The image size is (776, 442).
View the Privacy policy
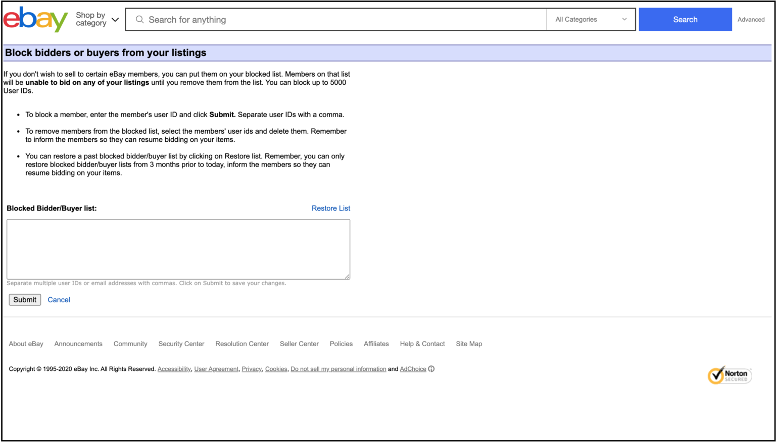click(251, 369)
